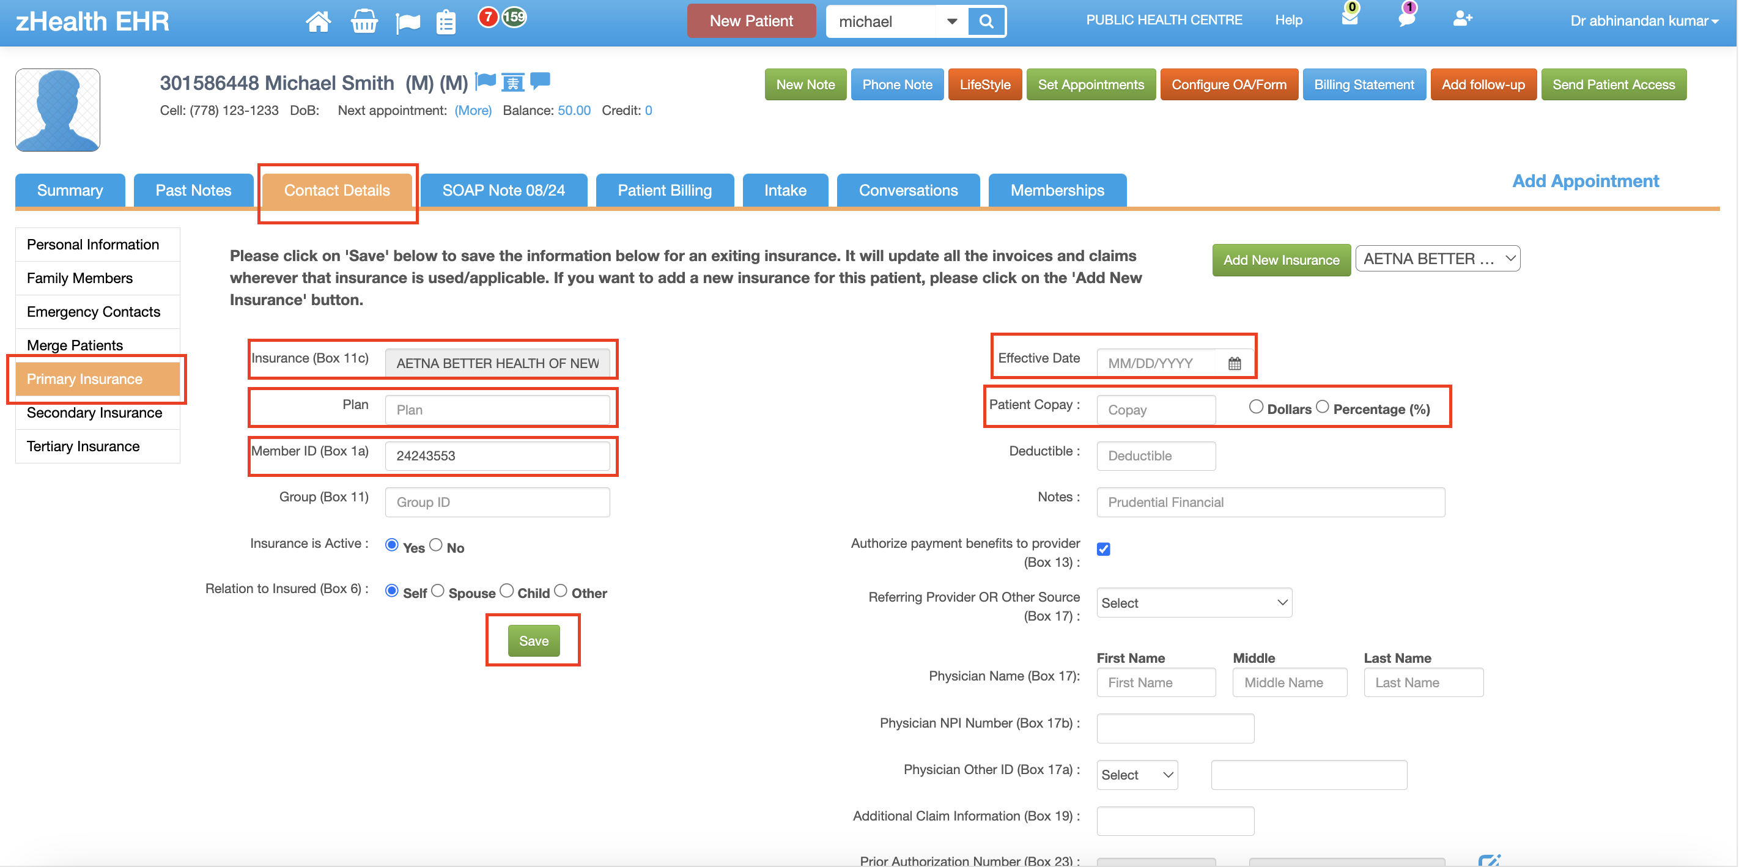Click the Phone Note button

click(897, 84)
